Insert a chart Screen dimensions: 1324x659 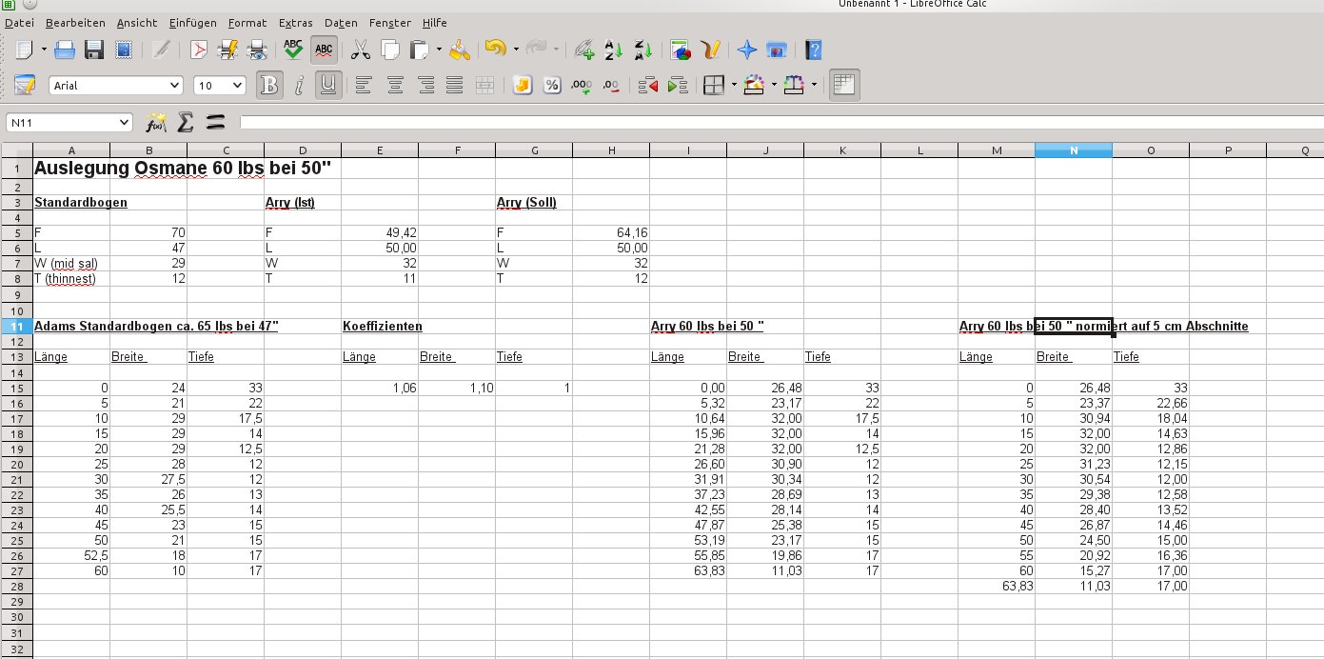pos(680,50)
